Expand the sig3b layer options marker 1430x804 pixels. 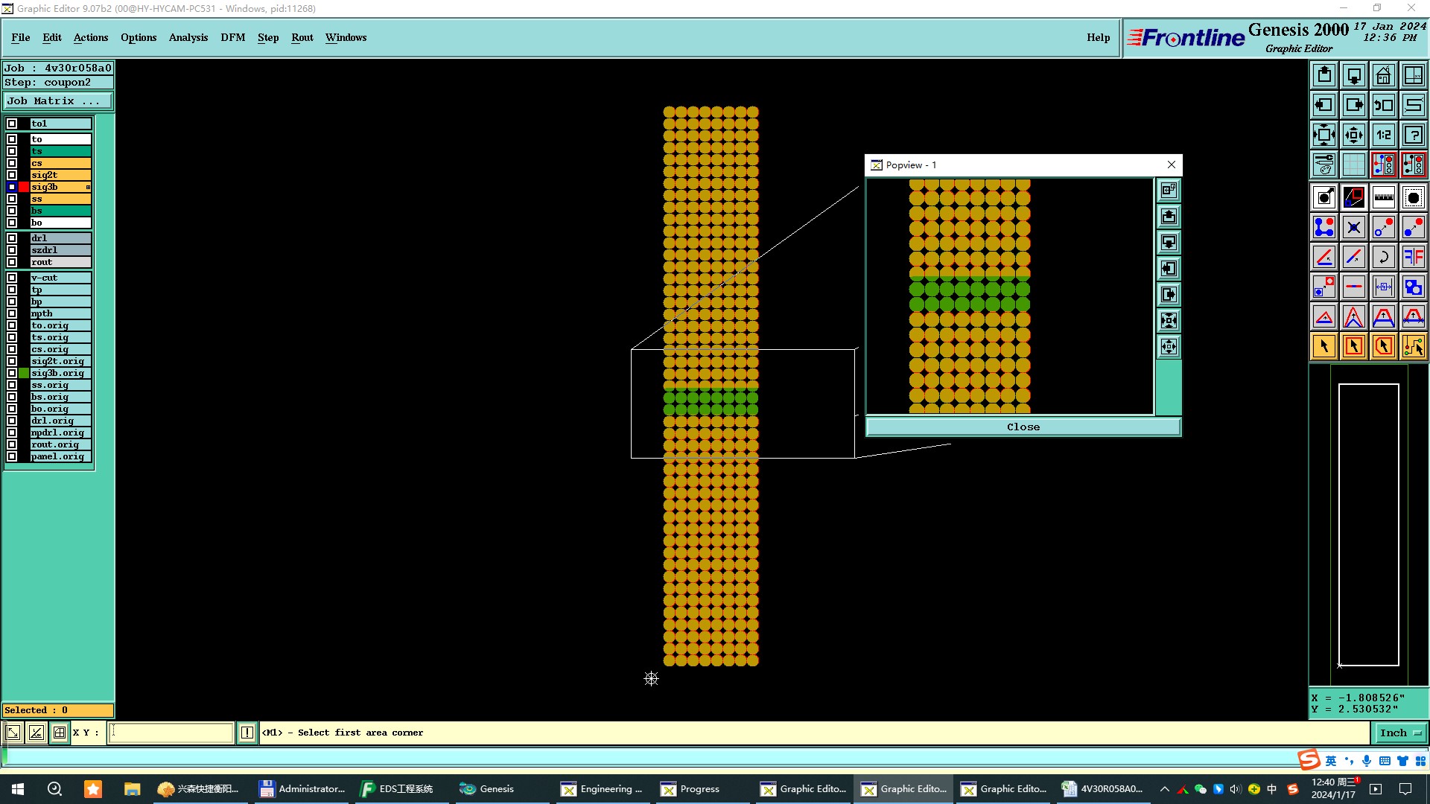point(88,187)
